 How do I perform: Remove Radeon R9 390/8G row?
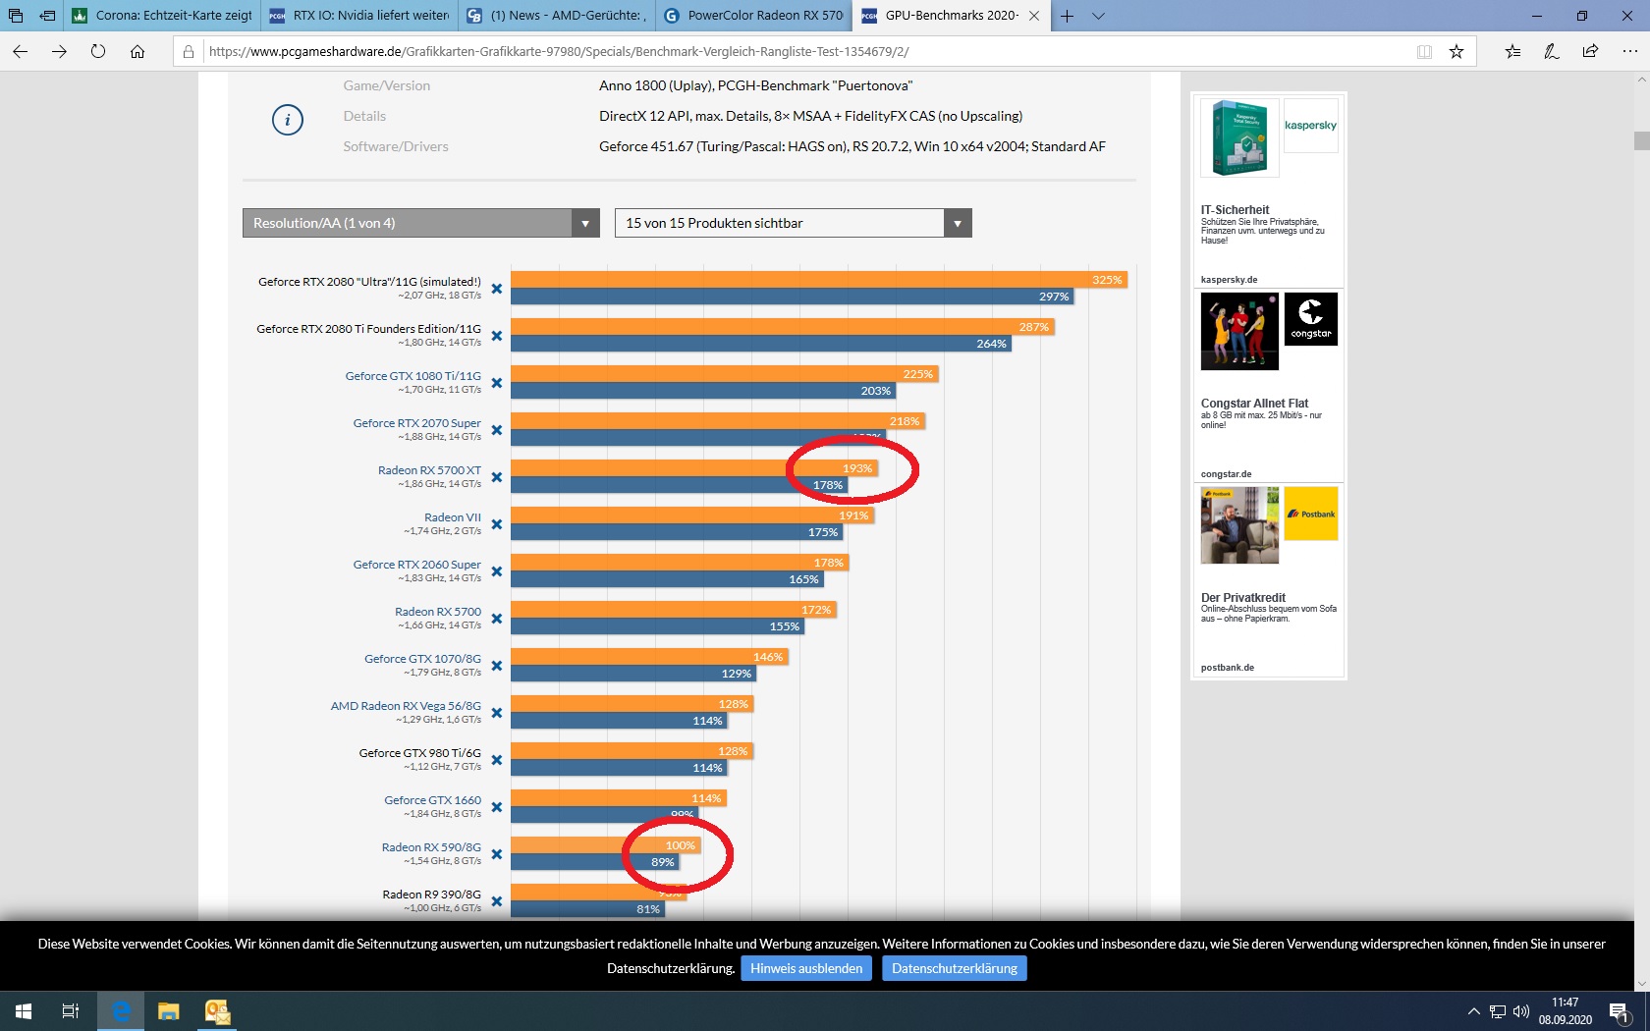(x=497, y=901)
